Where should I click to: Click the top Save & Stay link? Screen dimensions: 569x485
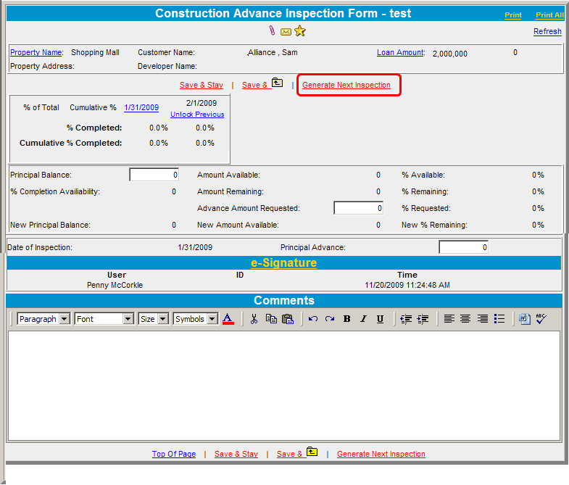pos(202,85)
